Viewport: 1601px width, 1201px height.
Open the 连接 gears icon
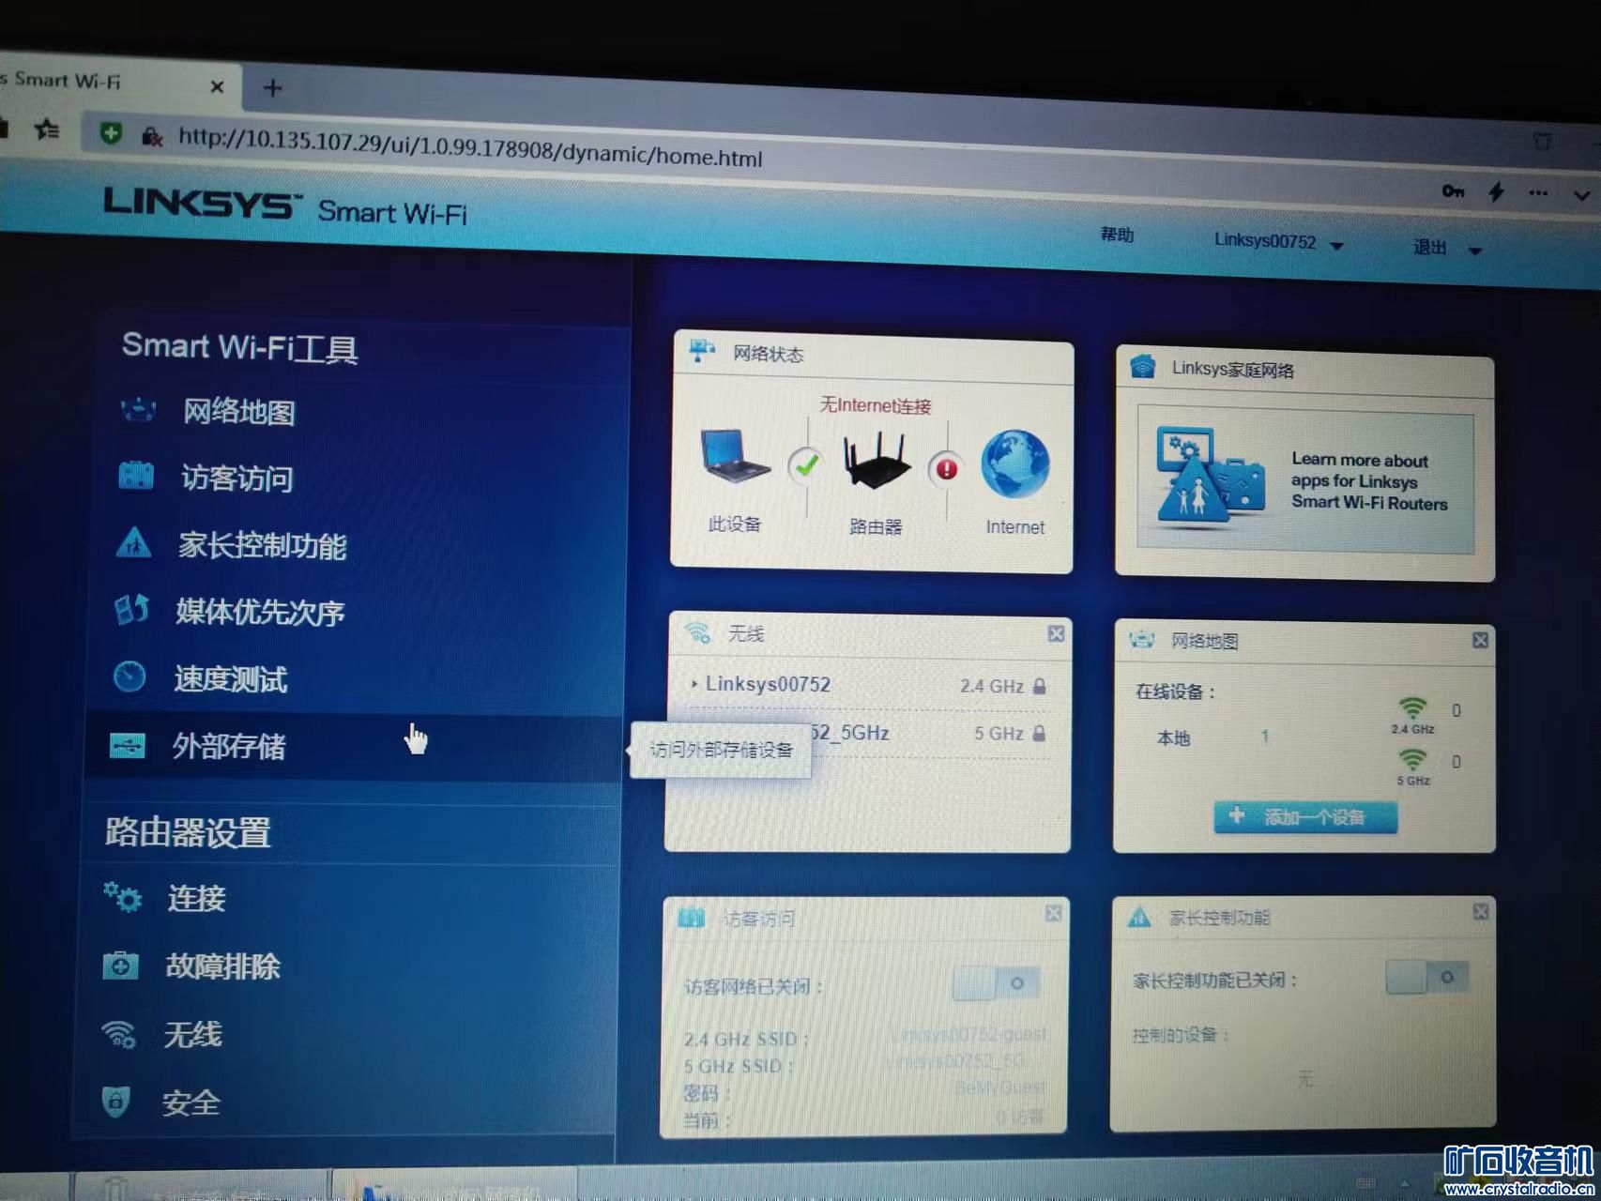[123, 897]
